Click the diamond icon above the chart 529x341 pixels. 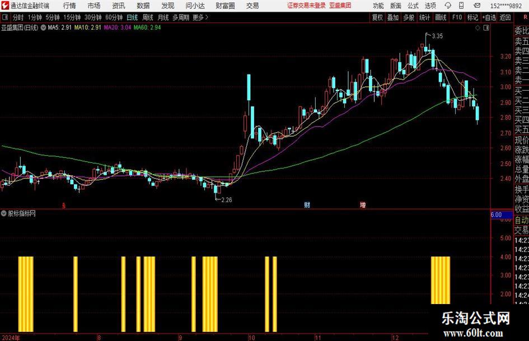click(x=477, y=28)
